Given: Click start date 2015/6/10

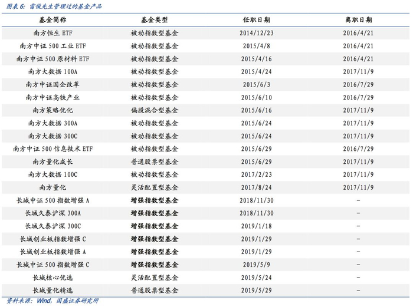Looking at the screenshot, I should pyautogui.click(x=256, y=97).
